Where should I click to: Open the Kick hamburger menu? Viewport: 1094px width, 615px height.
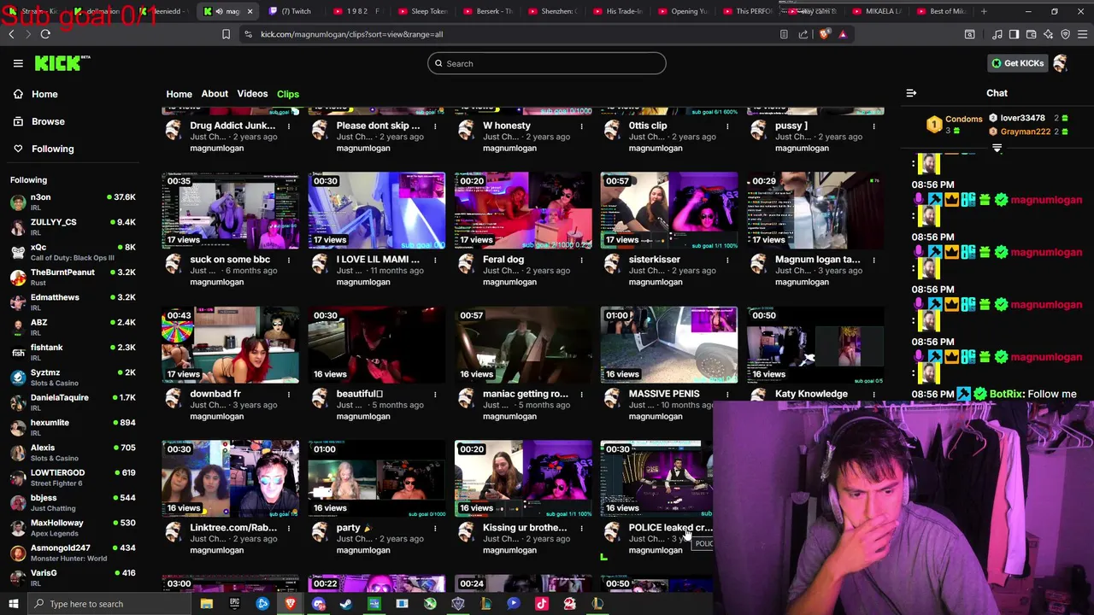pyautogui.click(x=18, y=63)
